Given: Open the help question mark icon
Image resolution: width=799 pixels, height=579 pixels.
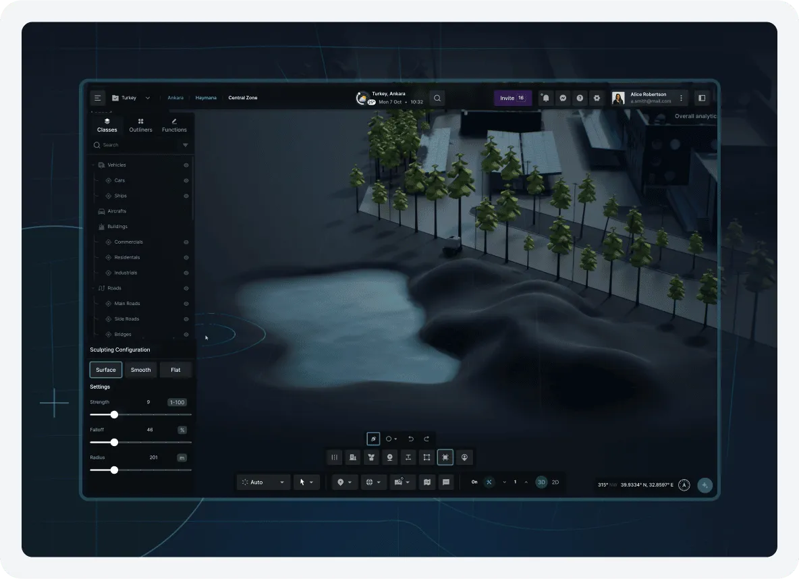Looking at the screenshot, I should coord(580,98).
